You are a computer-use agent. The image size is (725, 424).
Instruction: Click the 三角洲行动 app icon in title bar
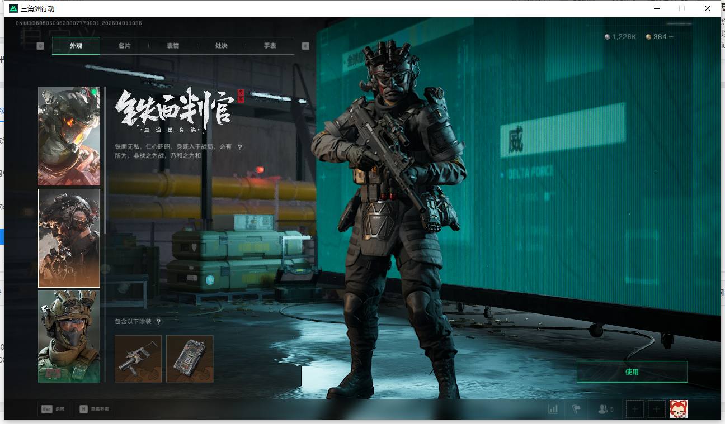coord(13,8)
